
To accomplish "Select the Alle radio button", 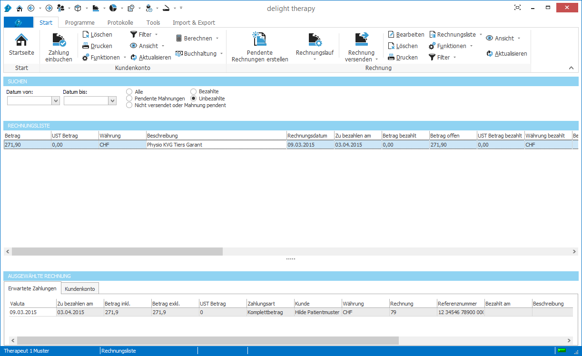I will (129, 91).
